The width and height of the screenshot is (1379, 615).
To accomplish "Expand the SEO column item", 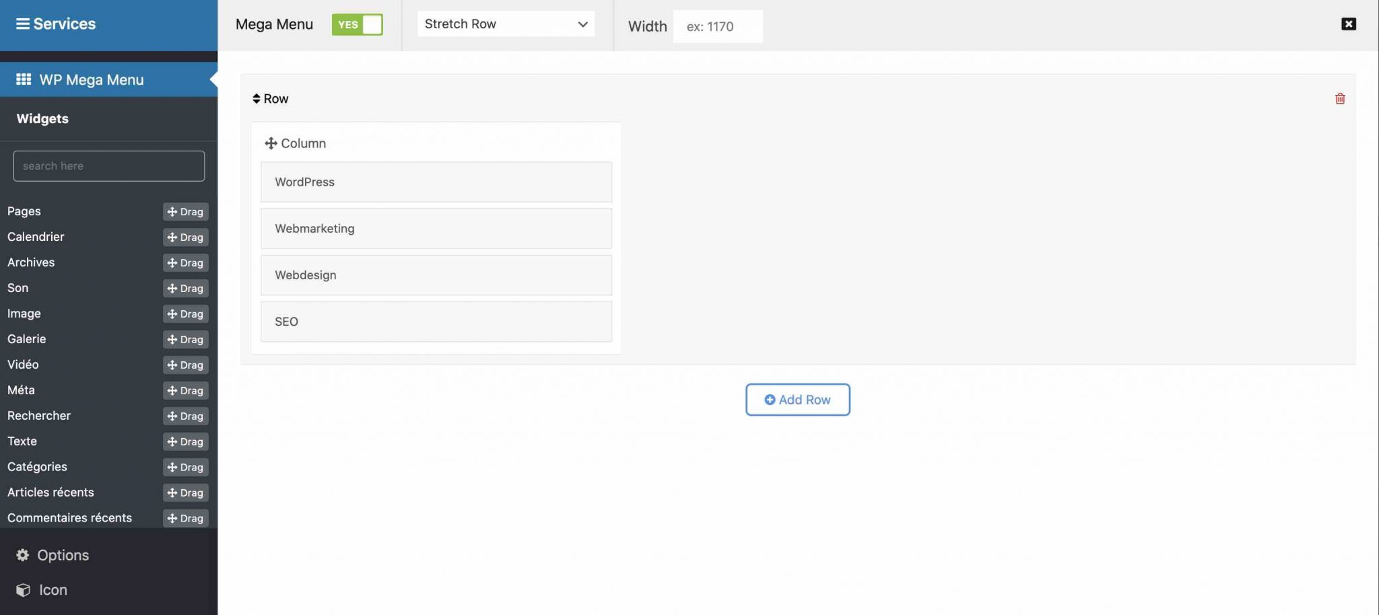I will point(436,321).
